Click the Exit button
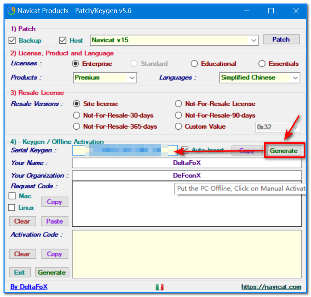The height and width of the screenshot is (297, 311). pos(19,272)
